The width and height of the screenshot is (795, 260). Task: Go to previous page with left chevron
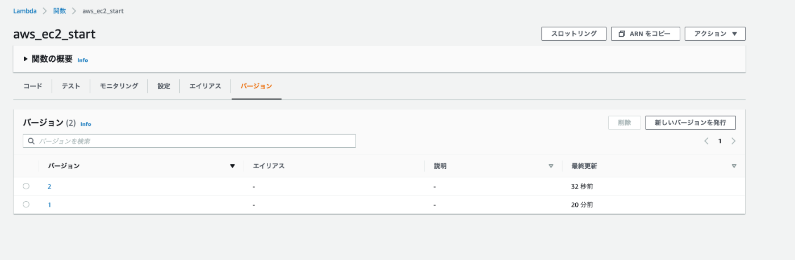(706, 141)
